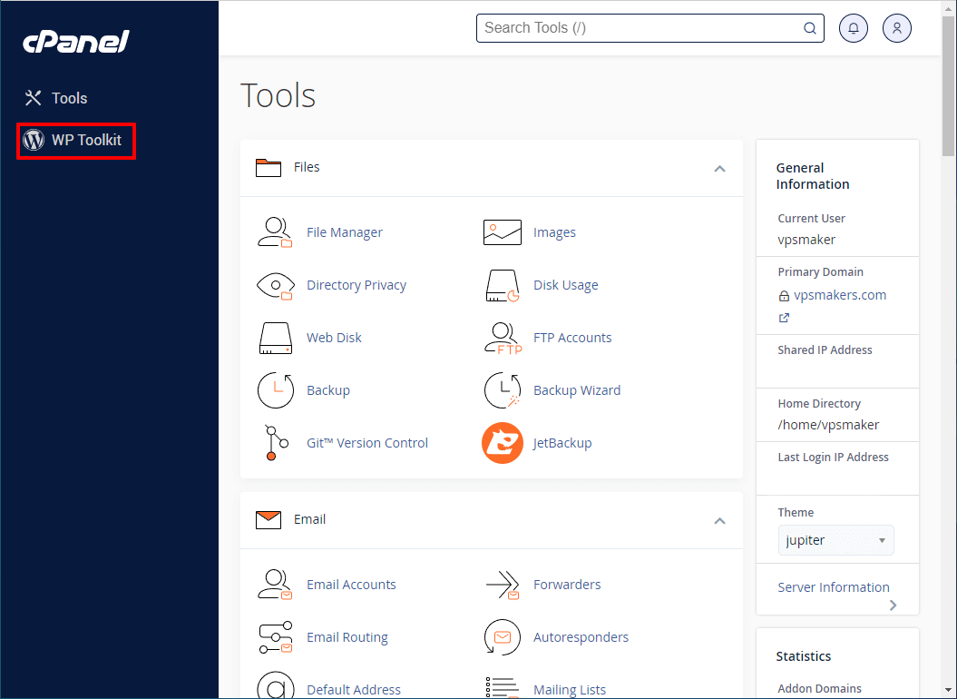Click the Files folder section icon
Screen dimensions: 957x699
point(269,167)
